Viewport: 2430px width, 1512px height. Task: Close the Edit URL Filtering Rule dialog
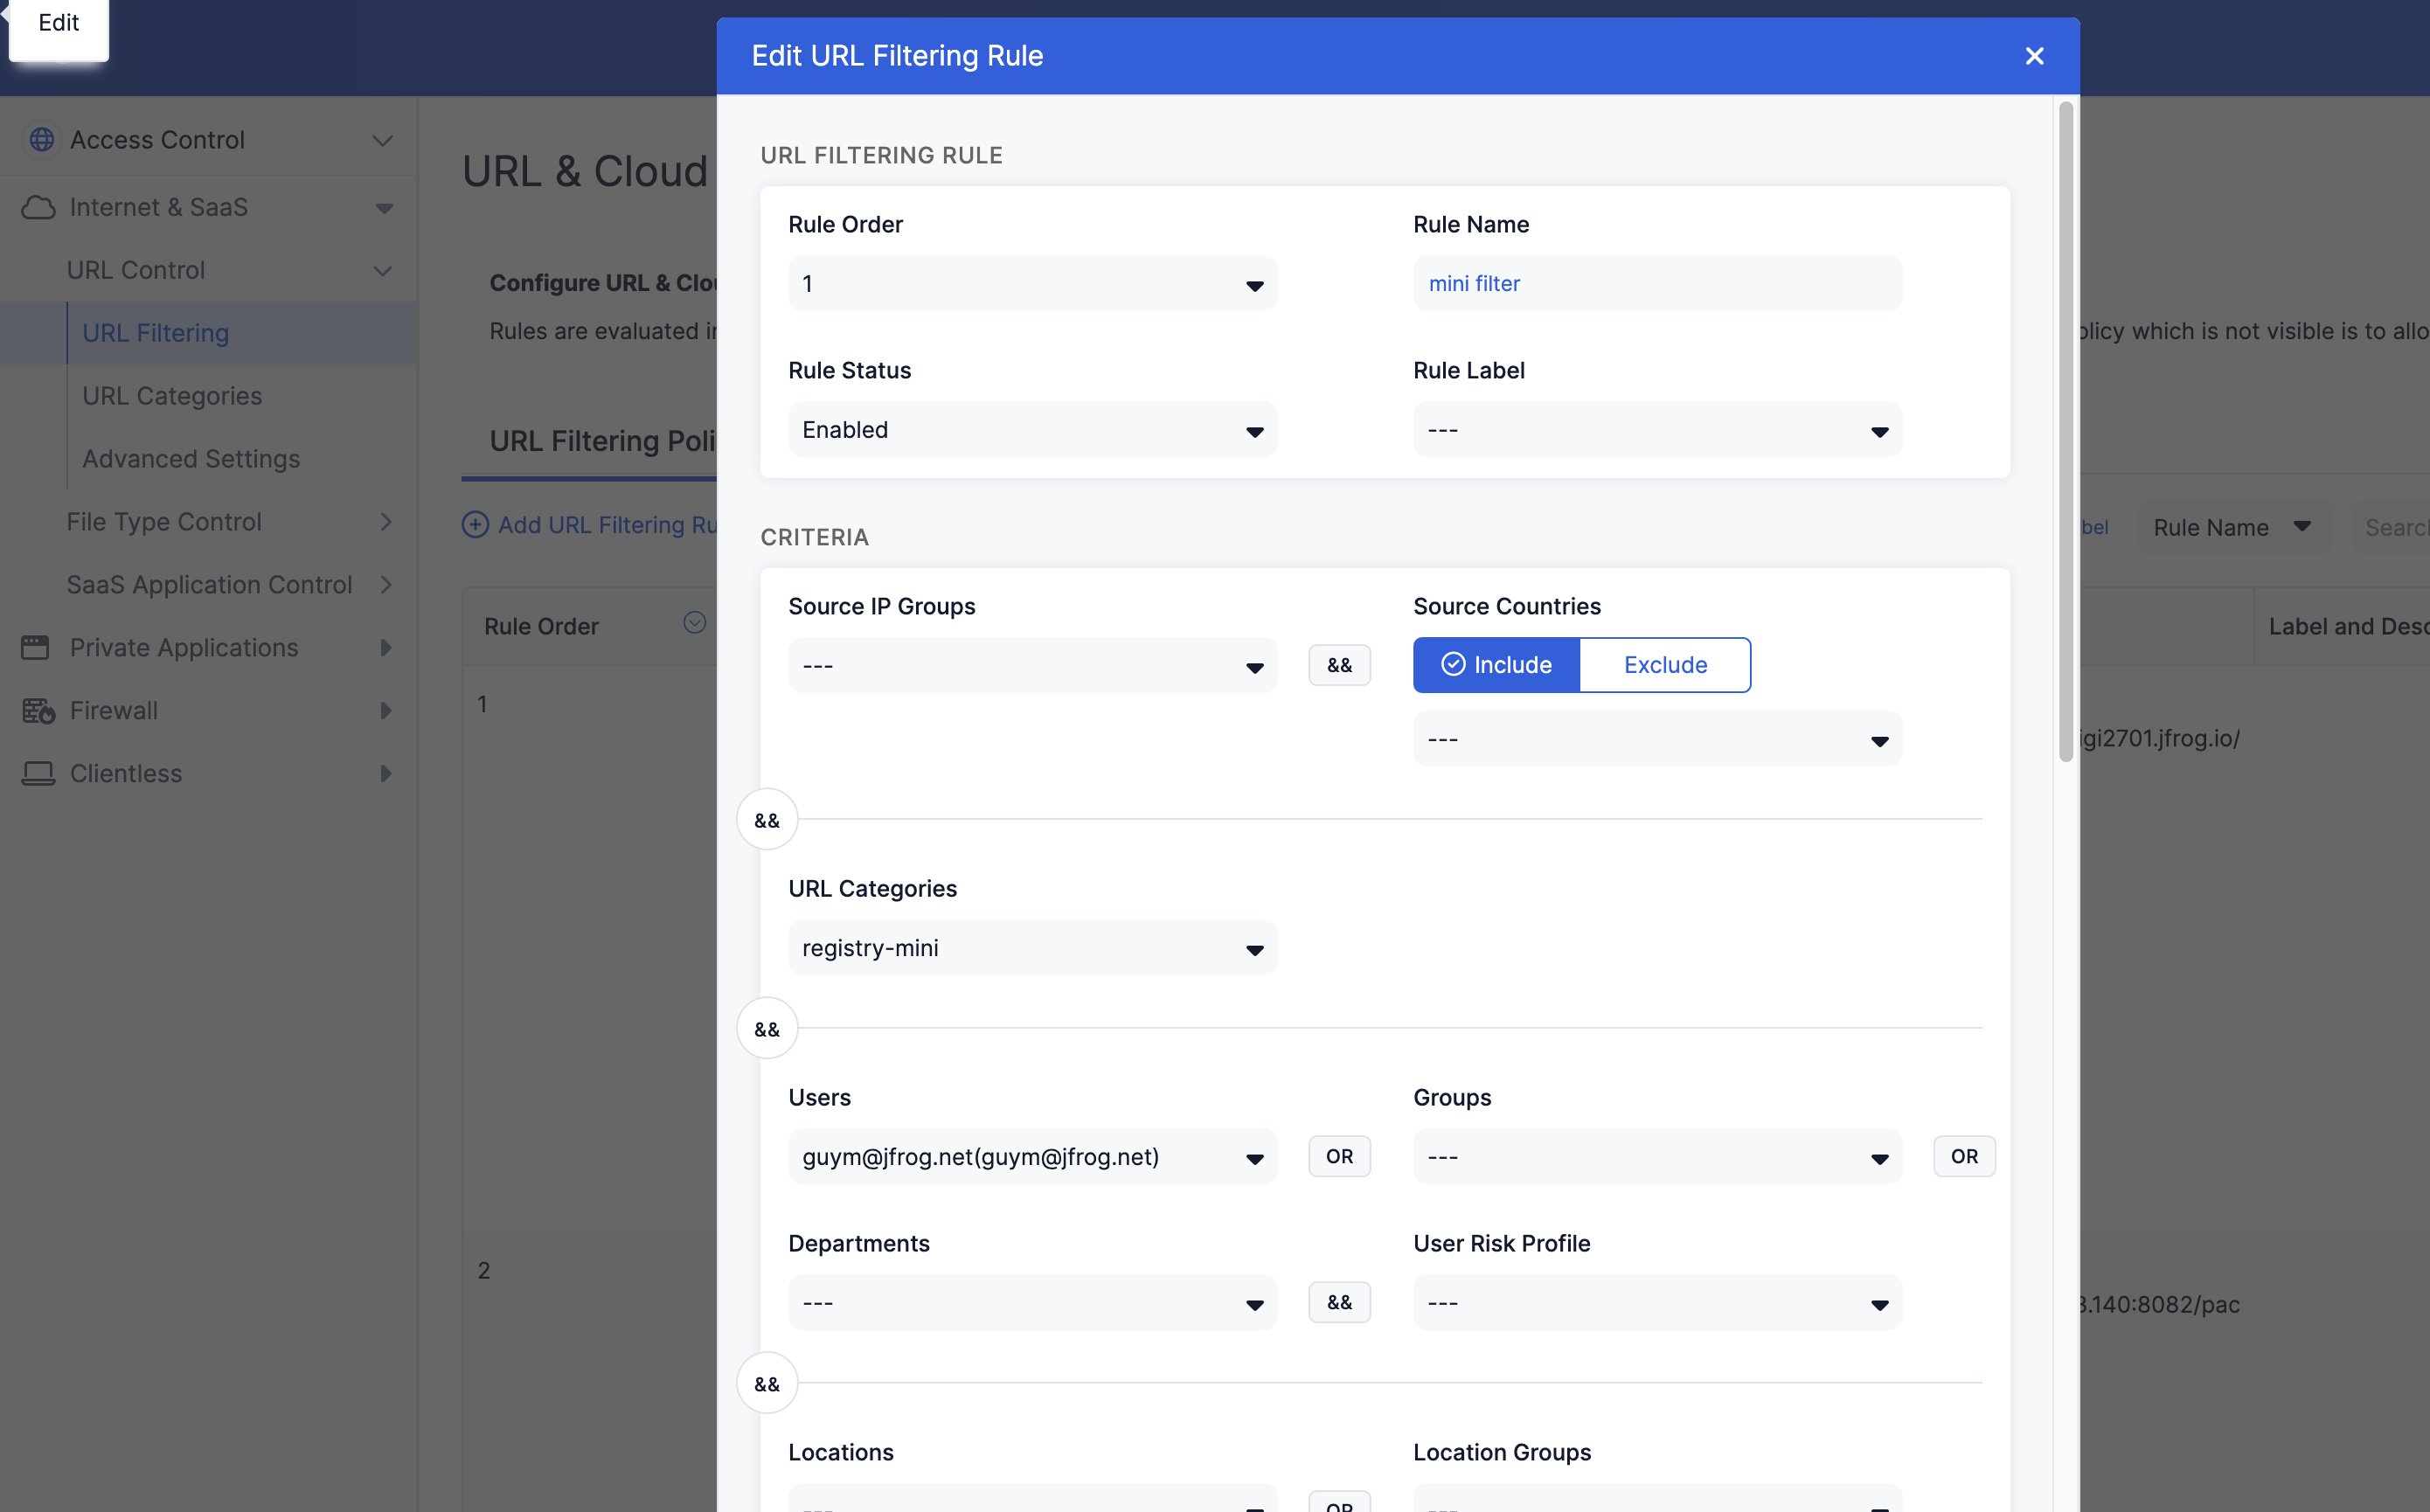click(2033, 56)
